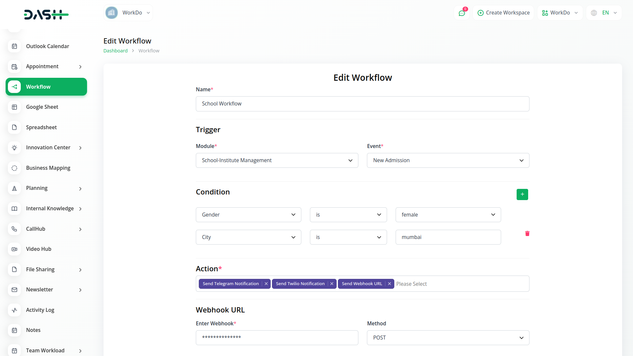This screenshot has width=633, height=356.
Task: Open the Event dropdown showing New Admission
Action: [448, 161]
